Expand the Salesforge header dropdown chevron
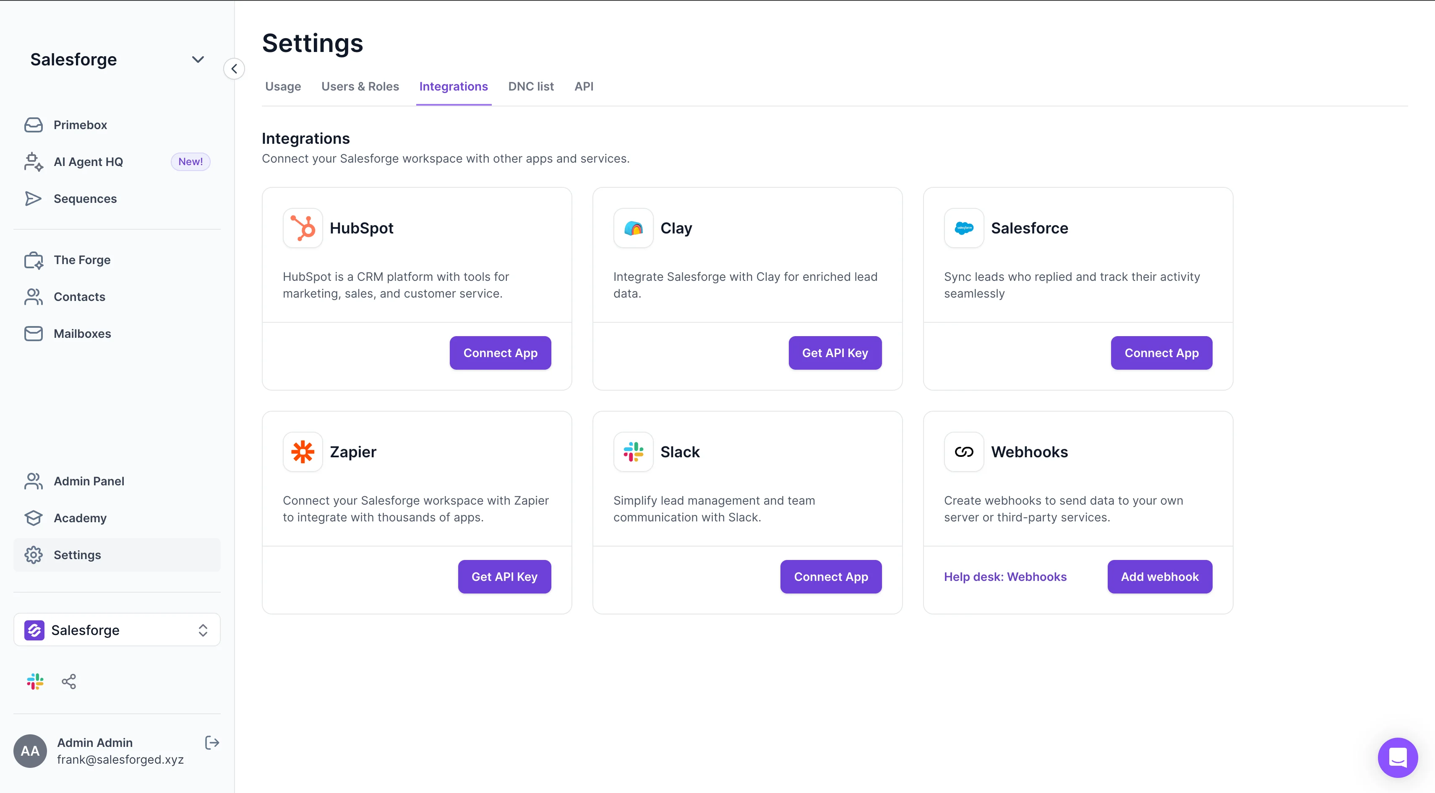 pyautogui.click(x=198, y=60)
